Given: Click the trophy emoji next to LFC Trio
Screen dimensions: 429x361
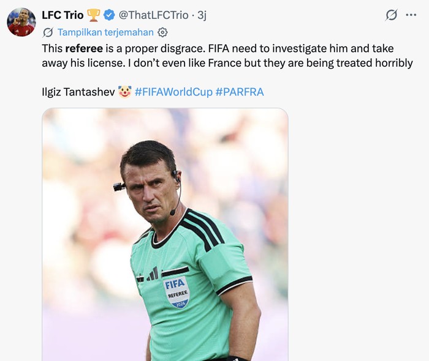Looking at the screenshot, I should (x=94, y=15).
